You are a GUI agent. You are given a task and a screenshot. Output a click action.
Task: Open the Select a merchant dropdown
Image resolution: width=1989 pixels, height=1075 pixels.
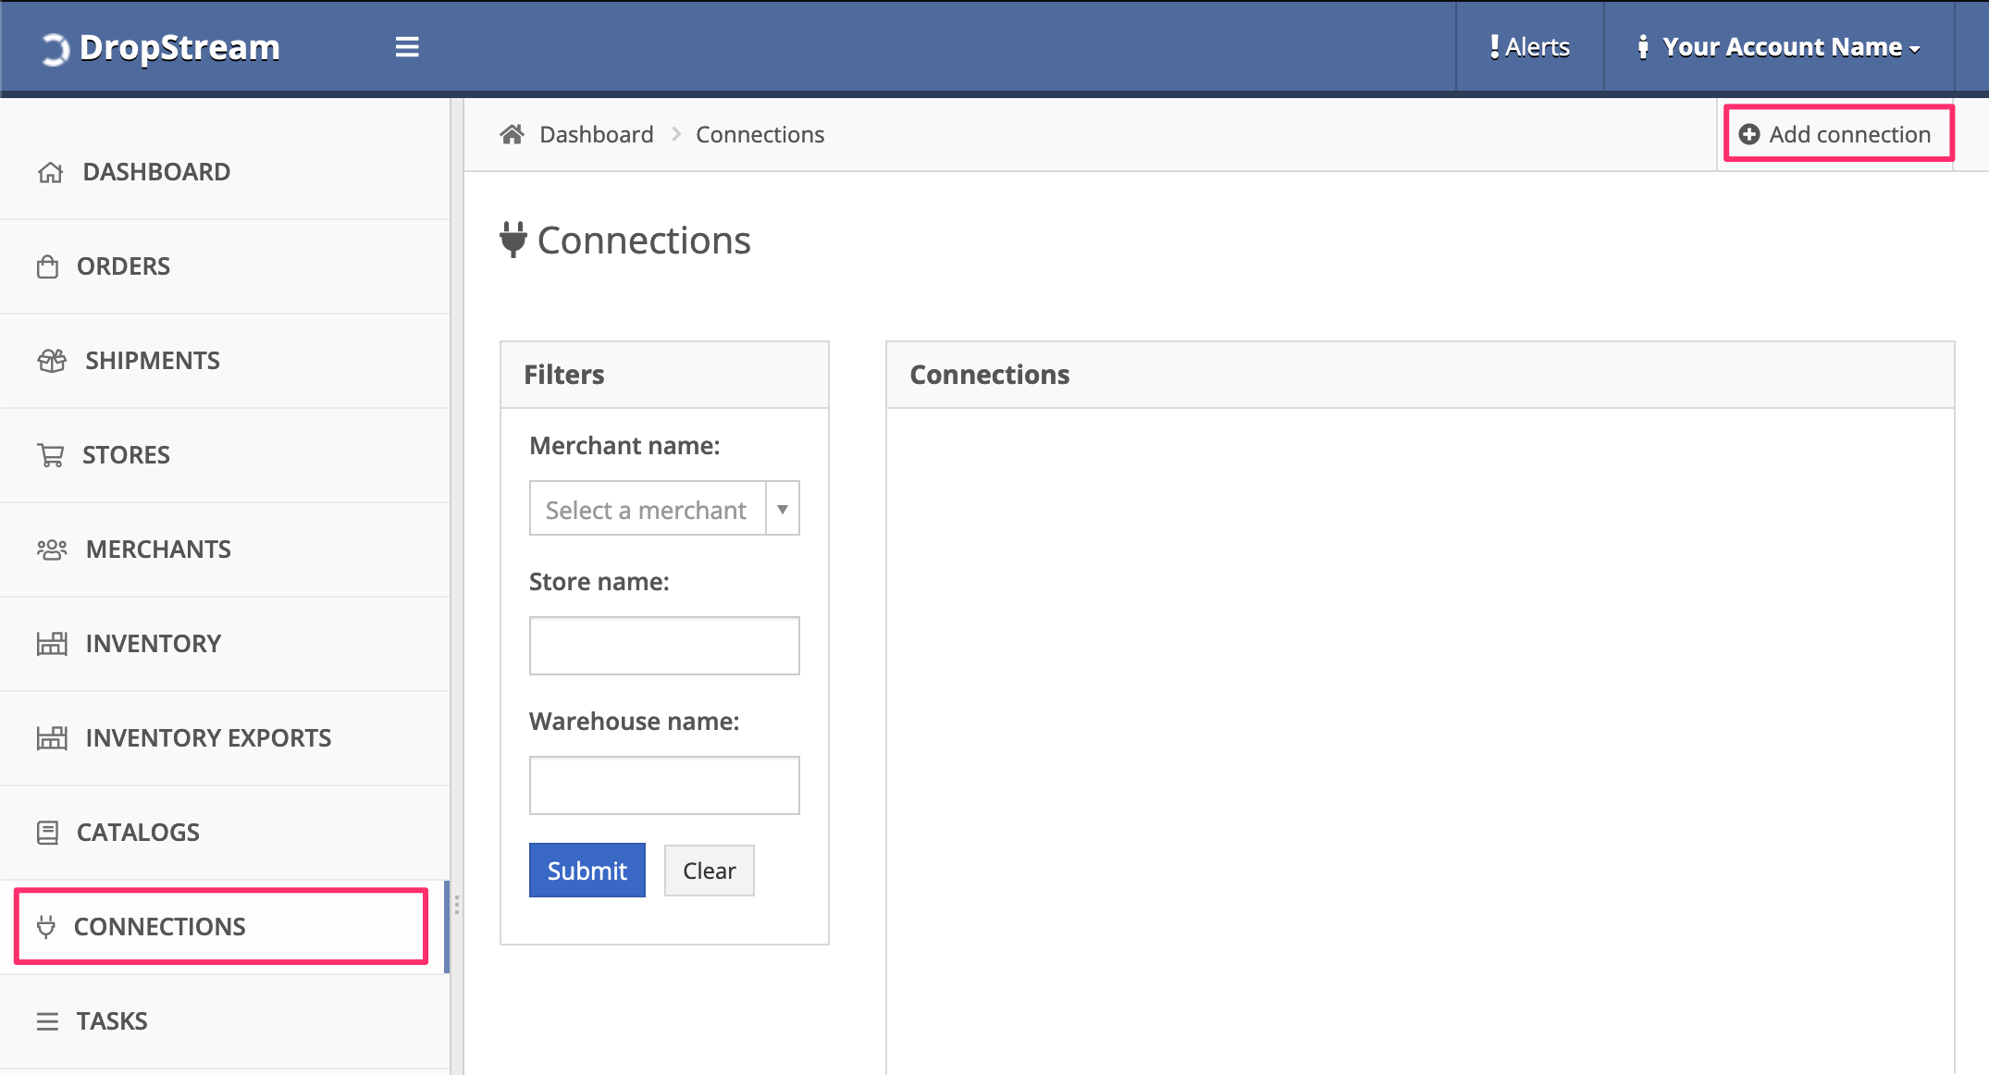[x=648, y=509]
